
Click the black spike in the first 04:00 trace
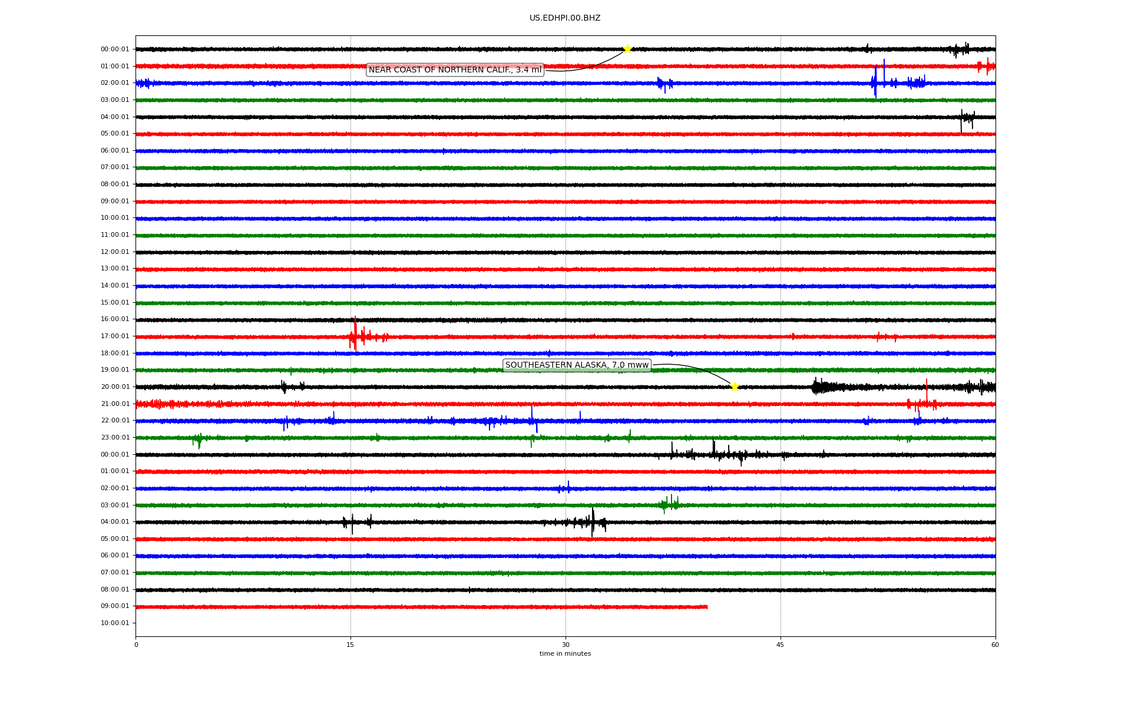tap(962, 120)
